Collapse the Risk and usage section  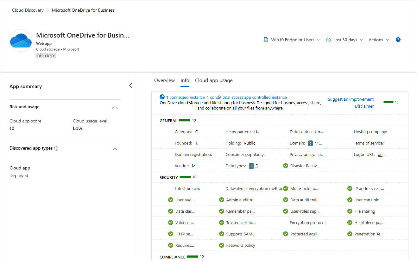(x=115, y=107)
